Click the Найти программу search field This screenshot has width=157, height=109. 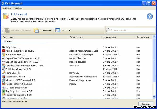[131, 30]
